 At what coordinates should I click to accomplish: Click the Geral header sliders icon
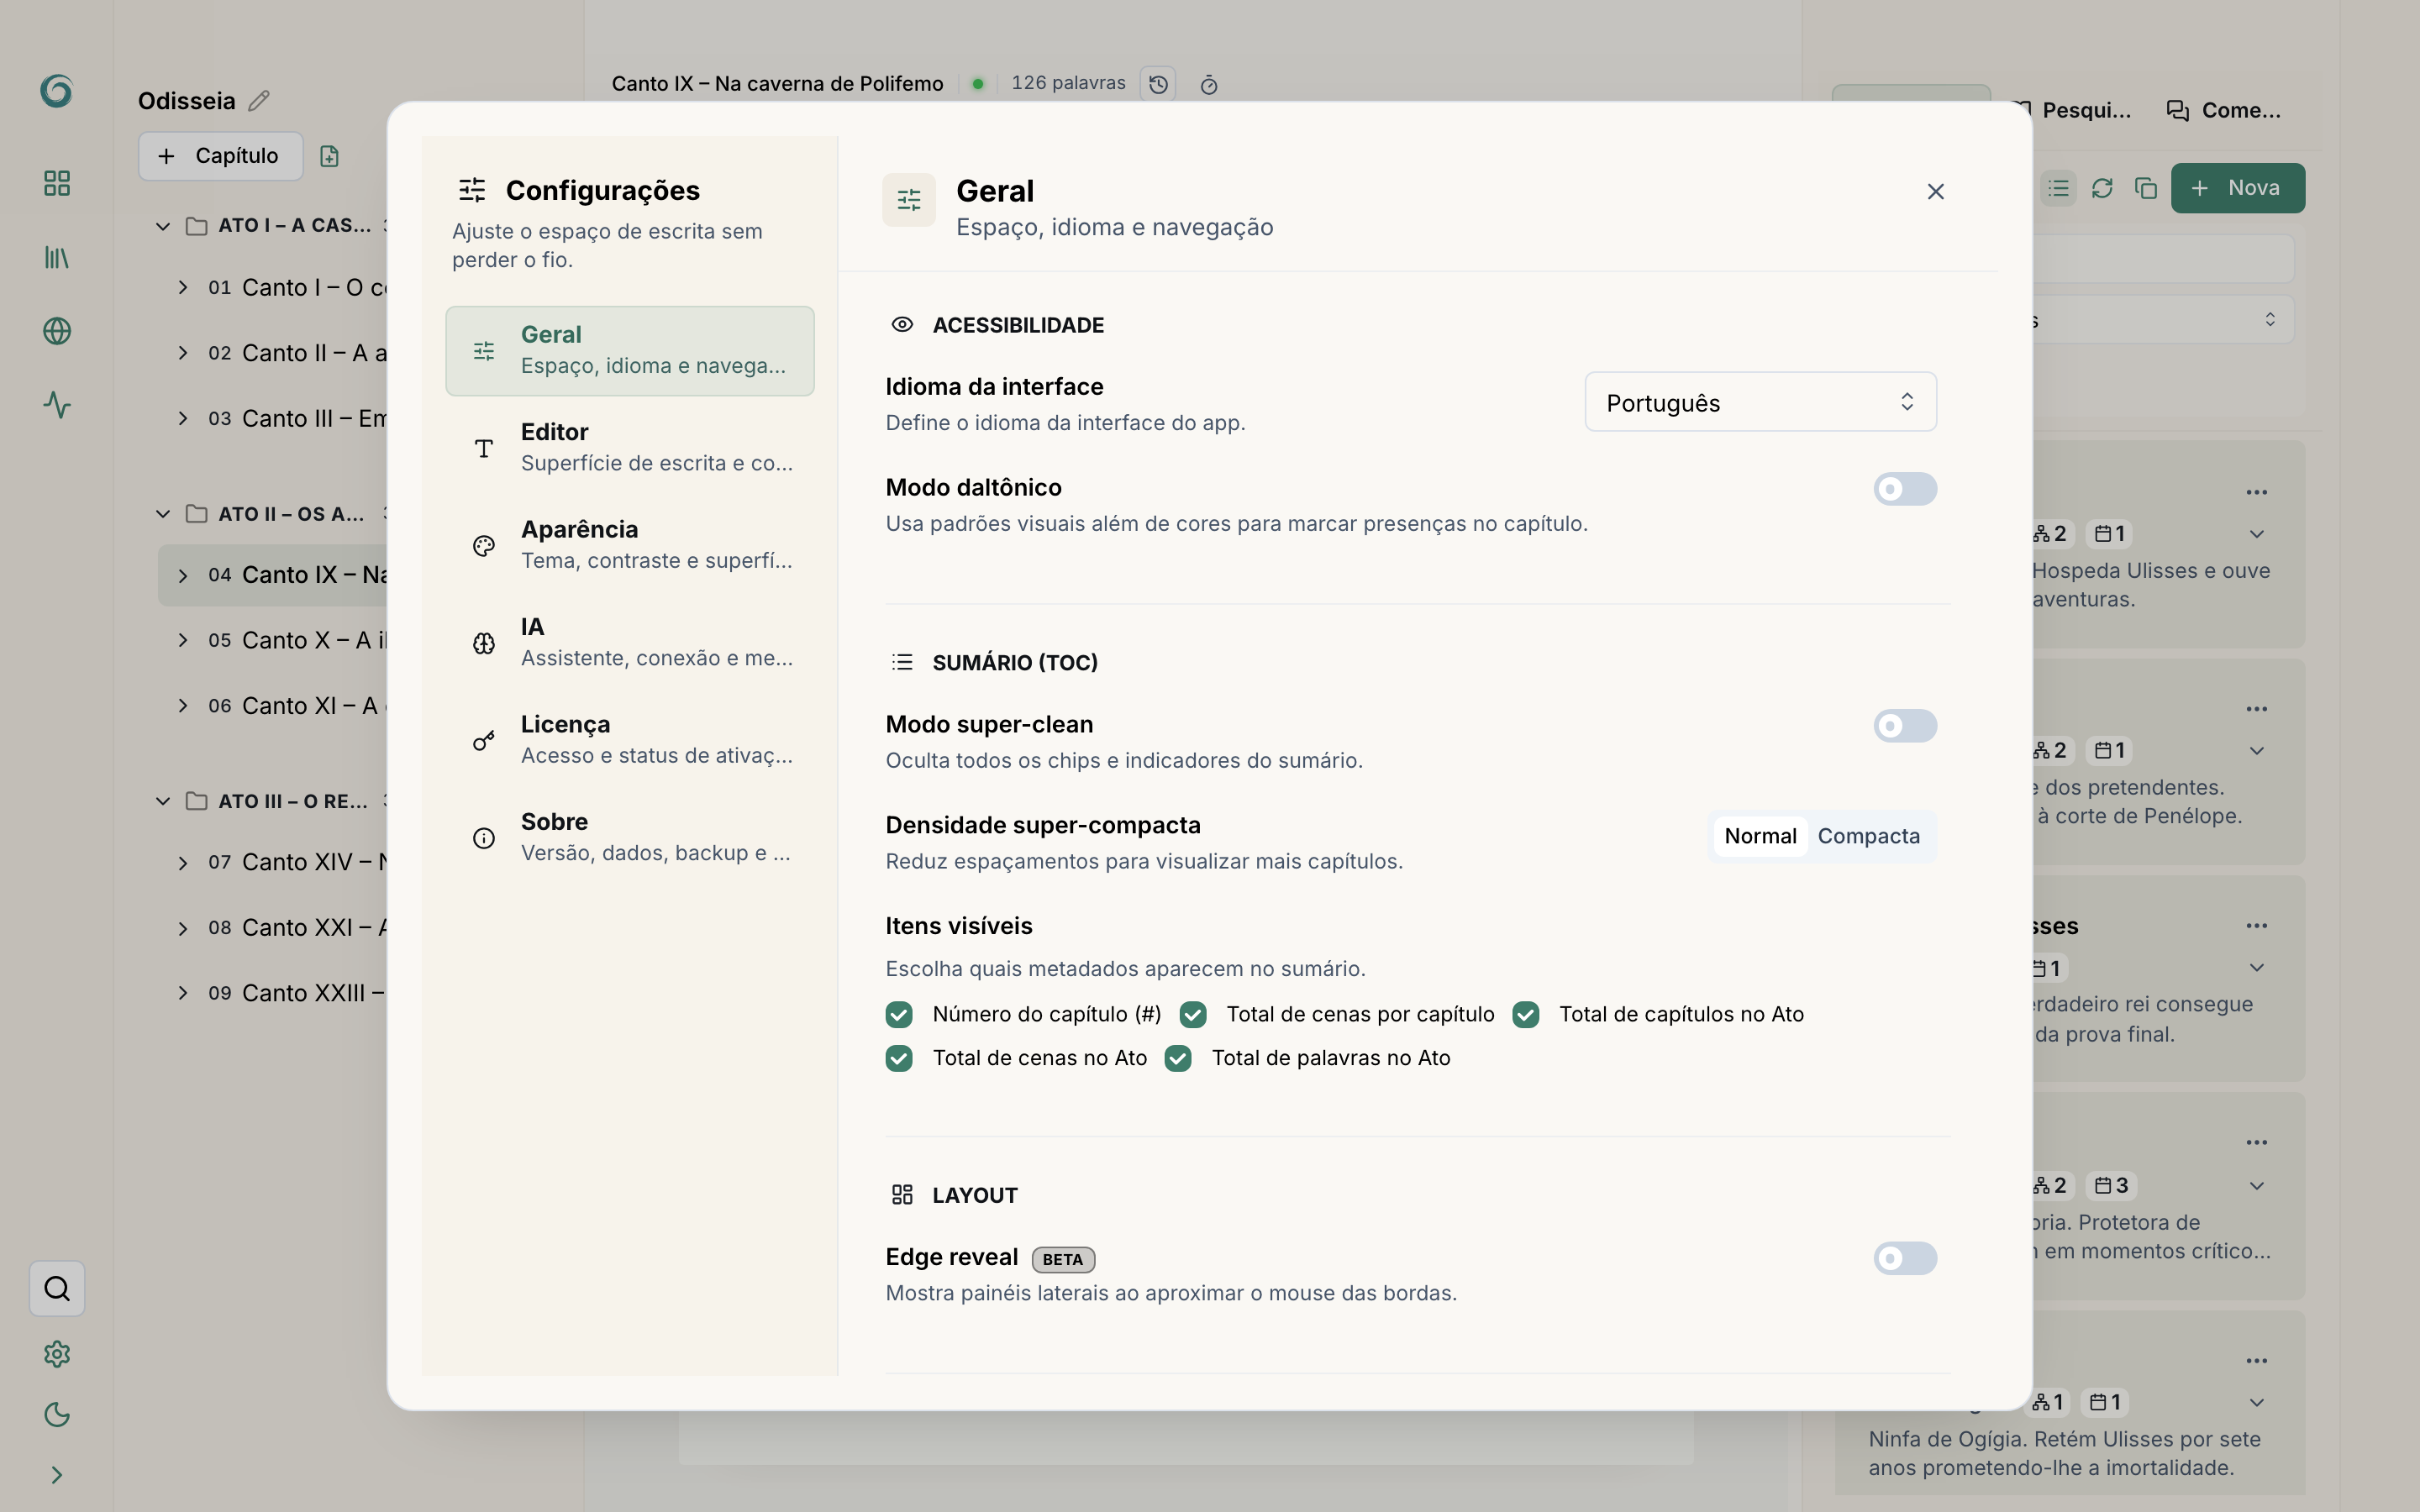[909, 200]
